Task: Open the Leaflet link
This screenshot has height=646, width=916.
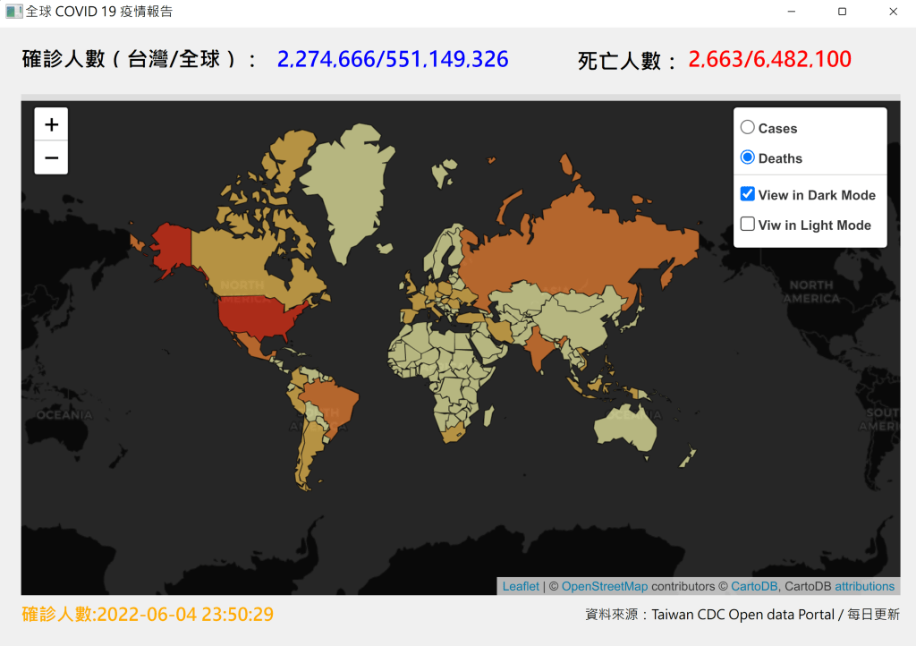Action: [x=521, y=586]
